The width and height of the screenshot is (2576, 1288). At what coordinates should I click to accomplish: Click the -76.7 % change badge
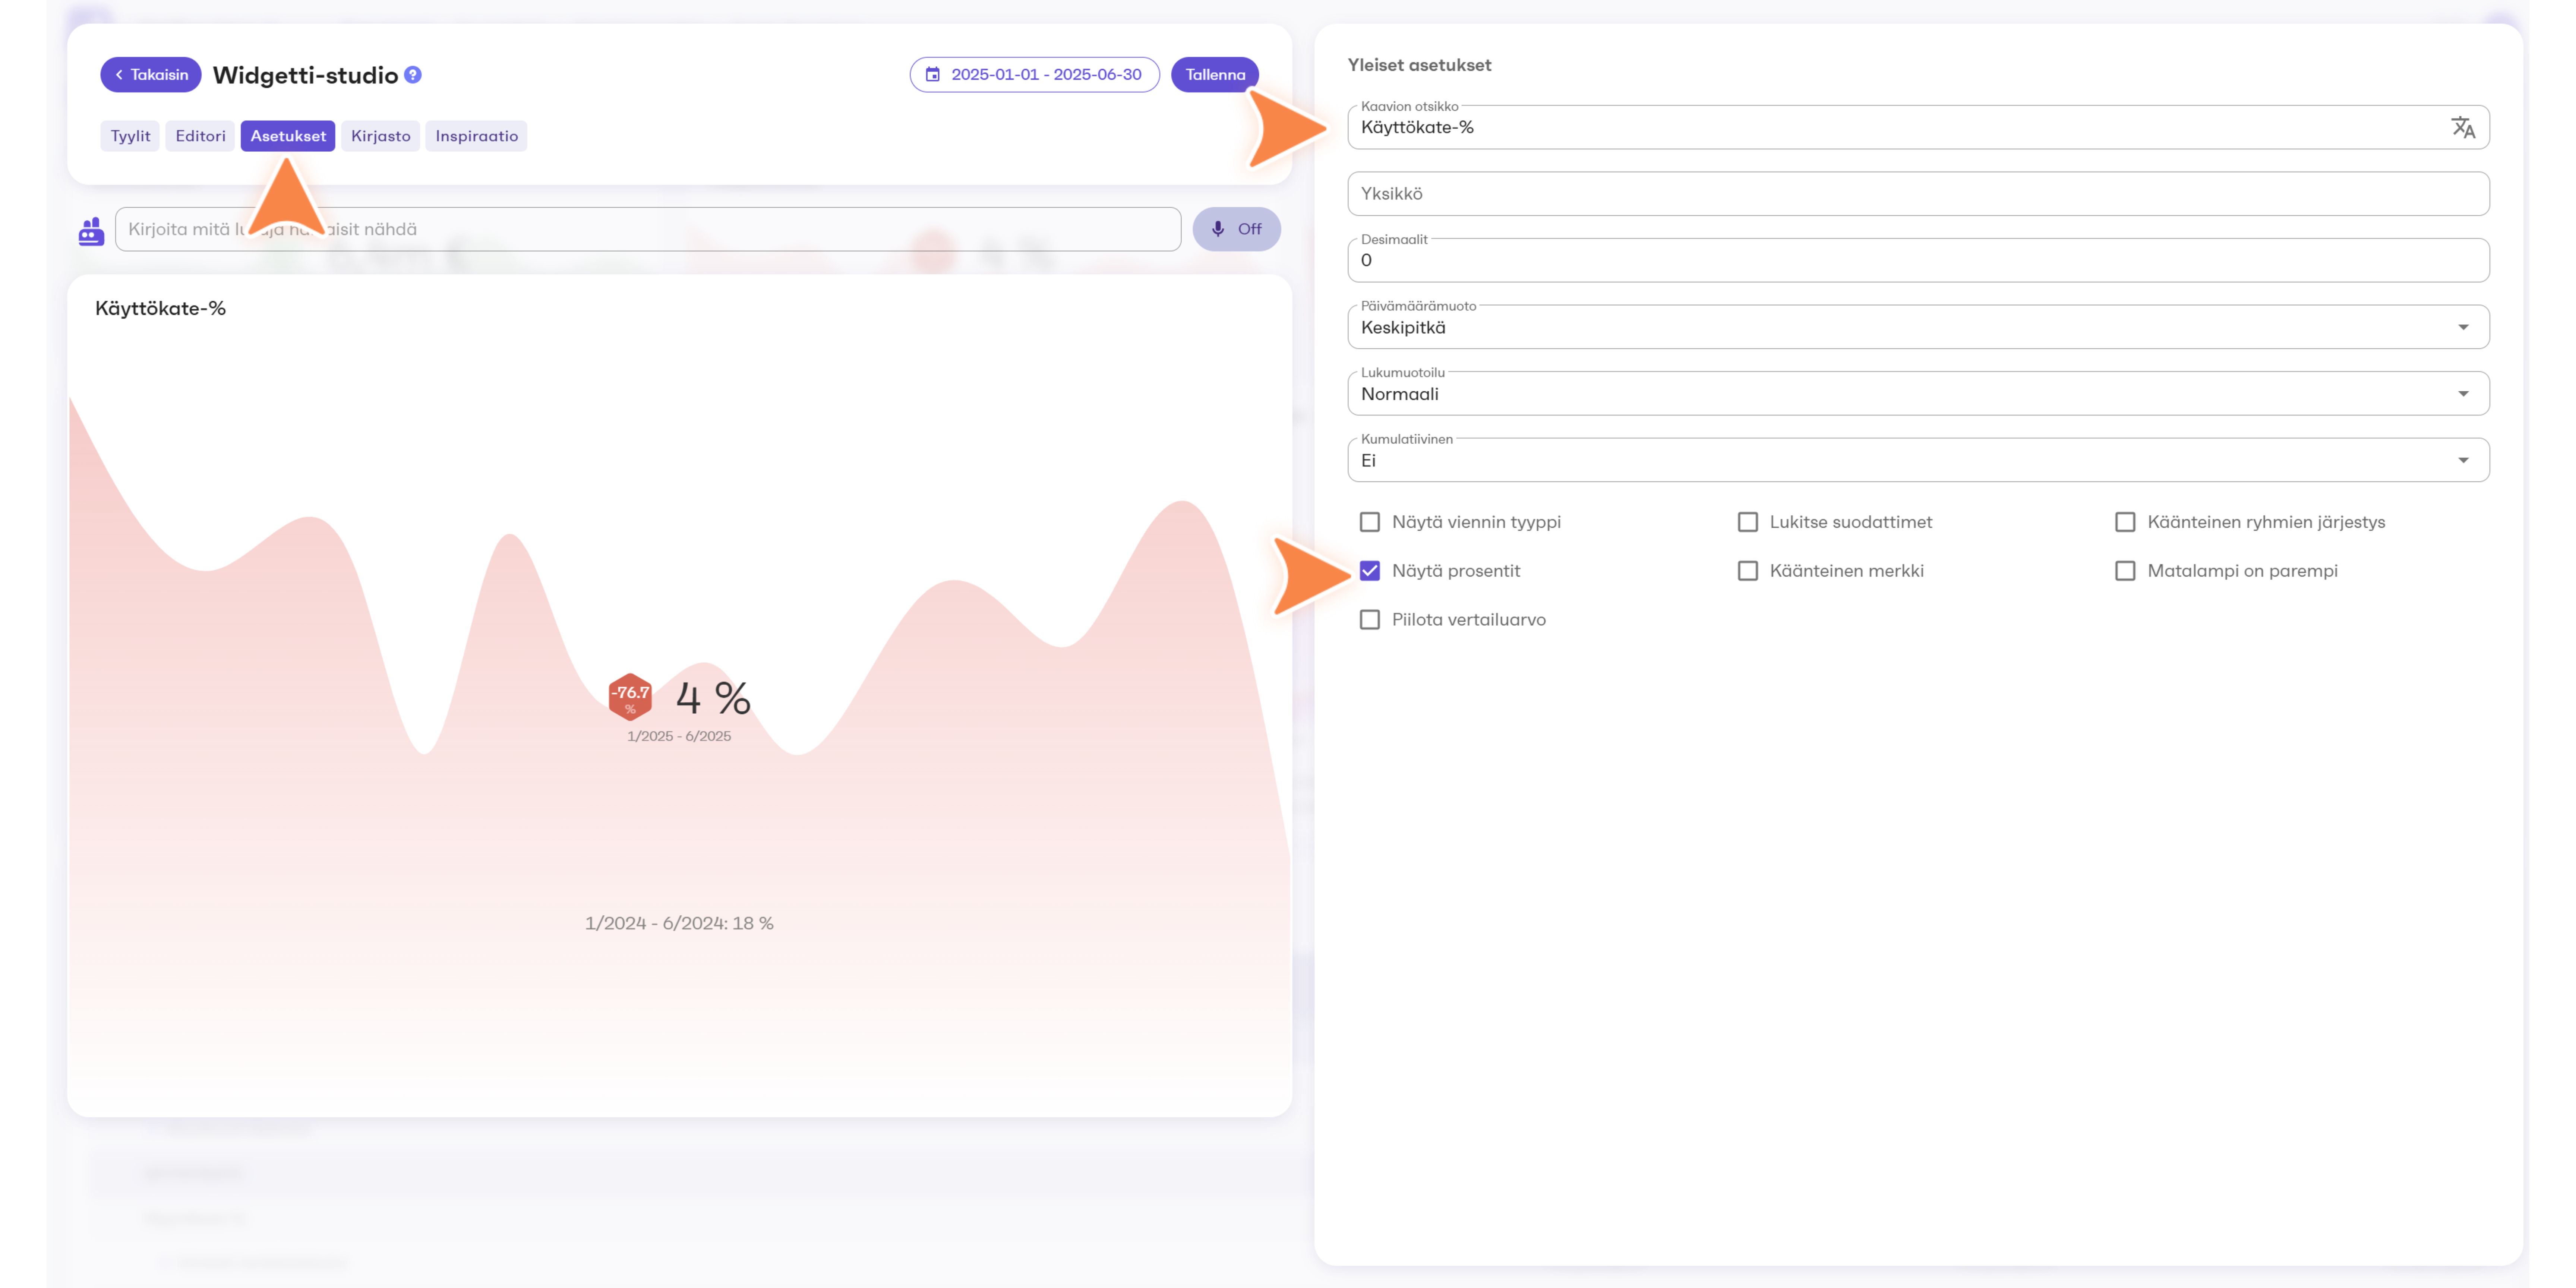click(630, 697)
